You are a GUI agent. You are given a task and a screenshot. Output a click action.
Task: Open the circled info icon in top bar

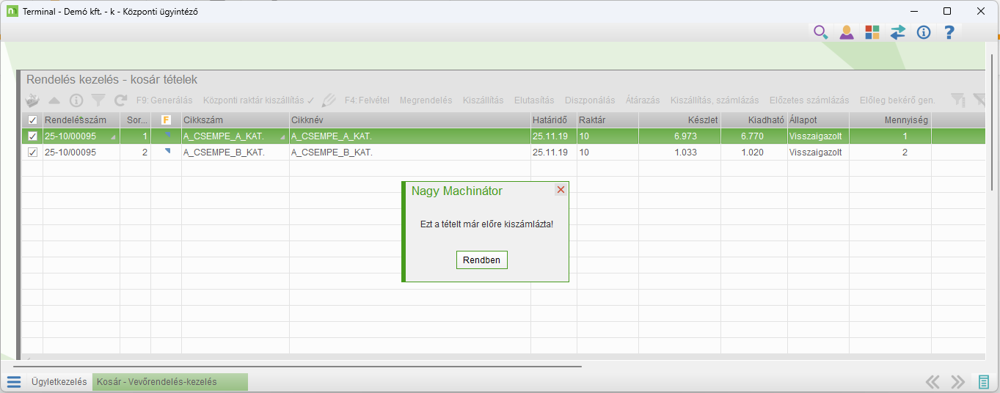pos(924,32)
